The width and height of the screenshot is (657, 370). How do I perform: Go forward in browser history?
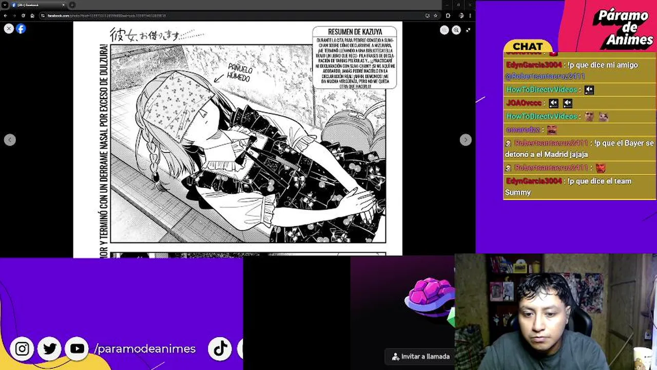click(14, 15)
